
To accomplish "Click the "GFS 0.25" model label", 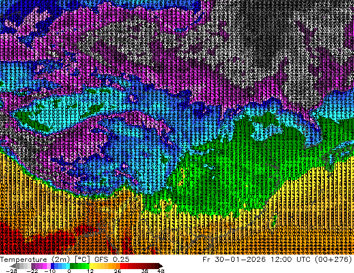I will pyautogui.click(x=112, y=260).
